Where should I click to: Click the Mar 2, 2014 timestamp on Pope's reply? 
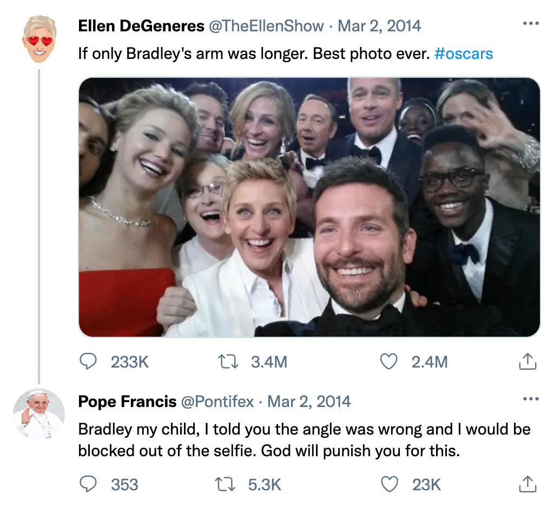(309, 402)
